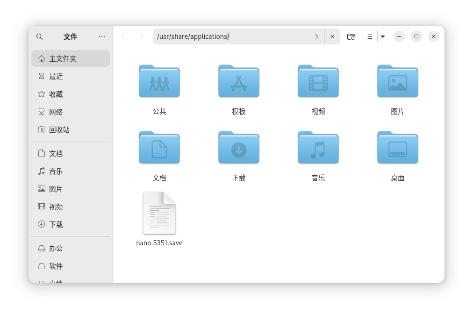Open the 模板 (Templates) folder
The height and width of the screenshot is (314, 473).
(238, 81)
